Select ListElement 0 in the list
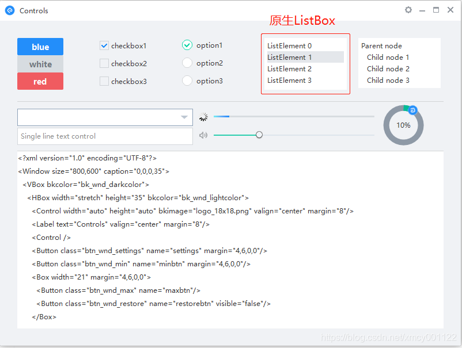The image size is (462, 348). (305, 46)
